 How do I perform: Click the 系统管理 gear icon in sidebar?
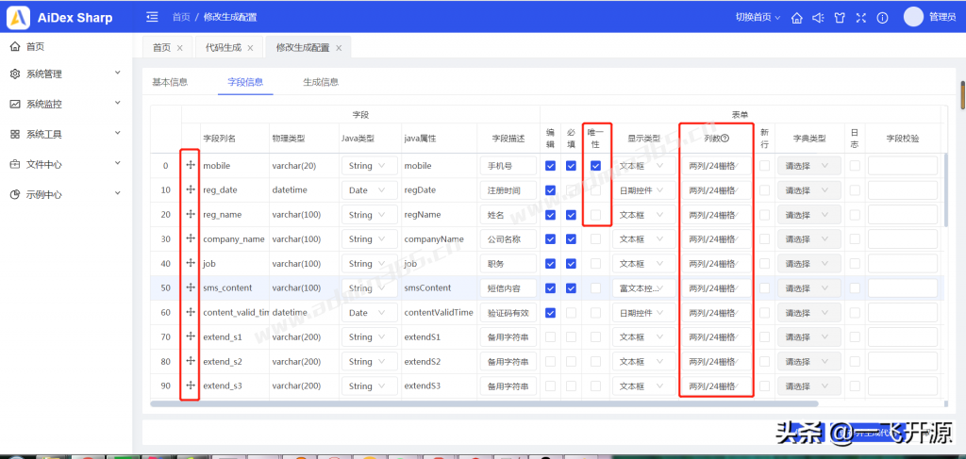15,74
